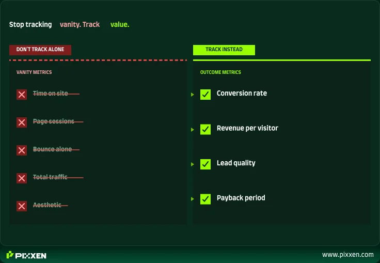Click the Revenue per visitor label
This screenshot has width=380, height=263.
click(x=247, y=128)
